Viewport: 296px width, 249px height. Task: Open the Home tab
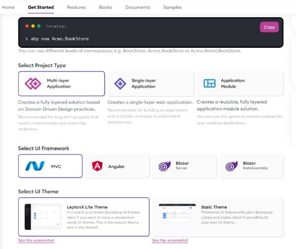[x=8, y=7]
